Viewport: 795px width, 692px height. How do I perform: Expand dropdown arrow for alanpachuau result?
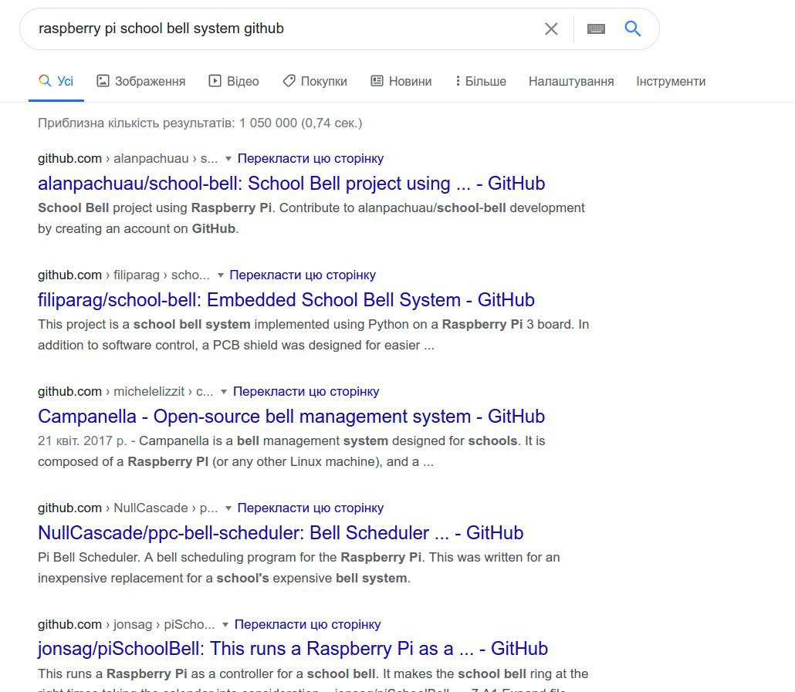point(228,159)
